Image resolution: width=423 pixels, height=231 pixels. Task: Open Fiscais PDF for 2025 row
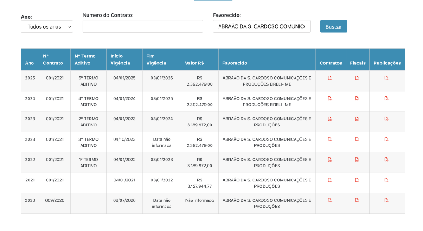pos(357,78)
